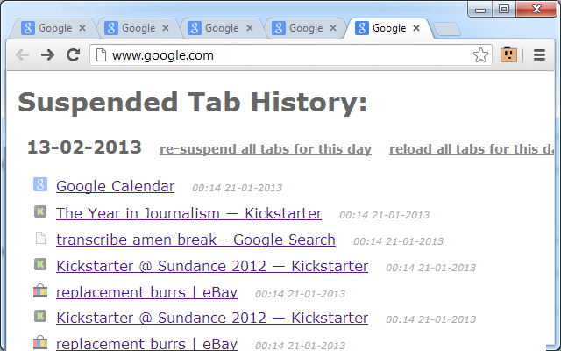This screenshot has width=561, height=351.
Task: Switch to the third Google tab
Action: coord(220,28)
